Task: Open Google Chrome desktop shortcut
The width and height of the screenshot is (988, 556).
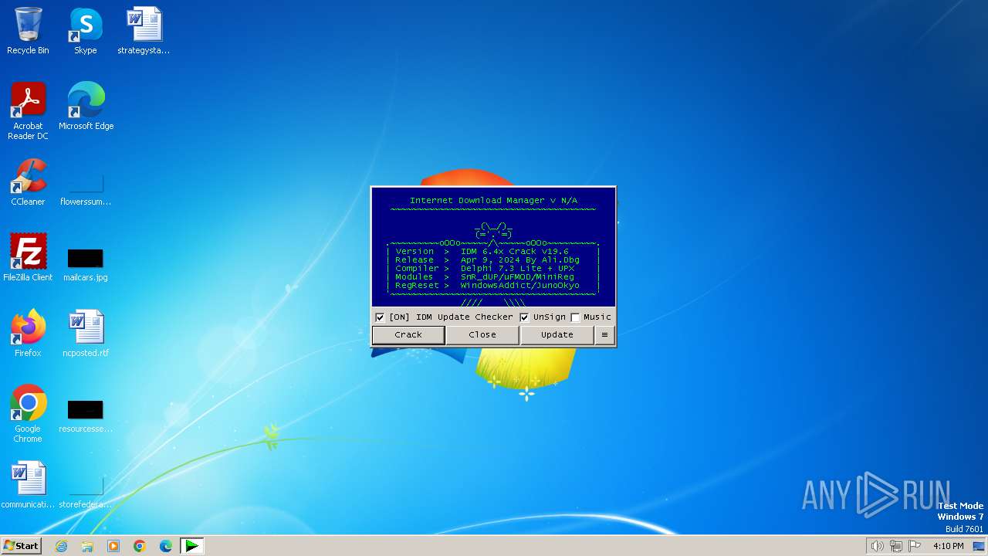Action: click(x=28, y=414)
